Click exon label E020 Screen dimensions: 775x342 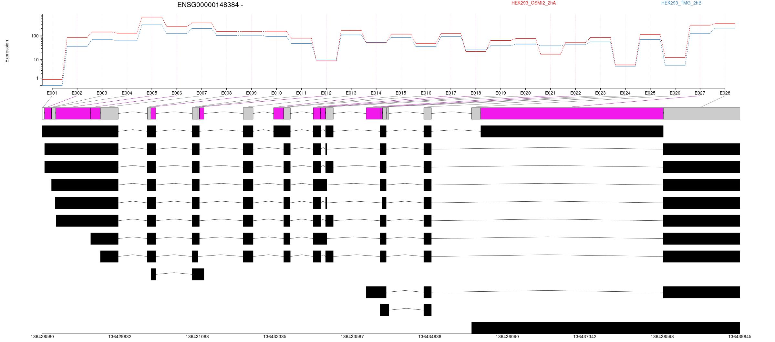pos(525,93)
